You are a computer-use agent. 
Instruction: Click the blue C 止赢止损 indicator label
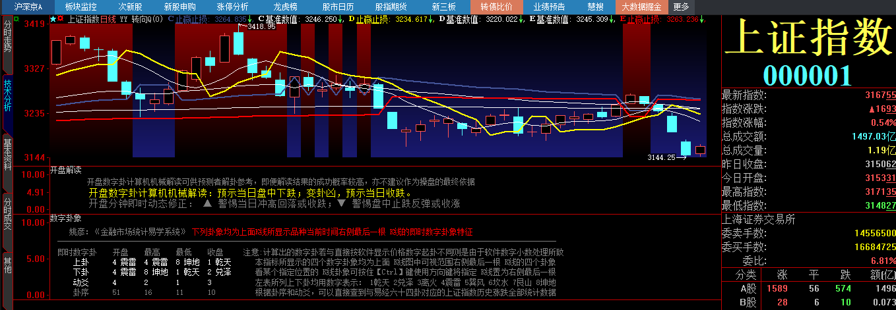(190, 19)
